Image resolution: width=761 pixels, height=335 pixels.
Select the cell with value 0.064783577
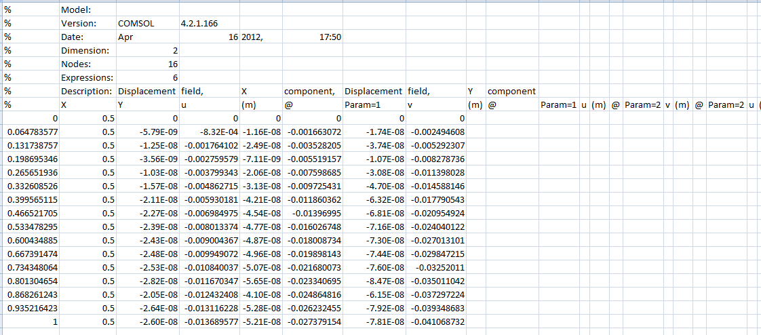(x=31, y=132)
